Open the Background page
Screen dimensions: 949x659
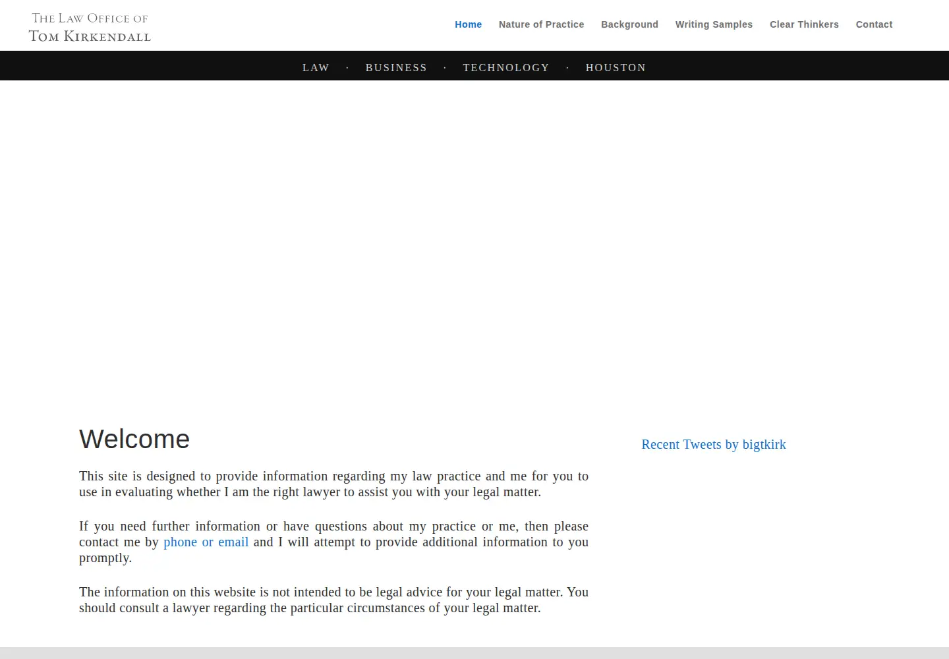click(x=629, y=24)
